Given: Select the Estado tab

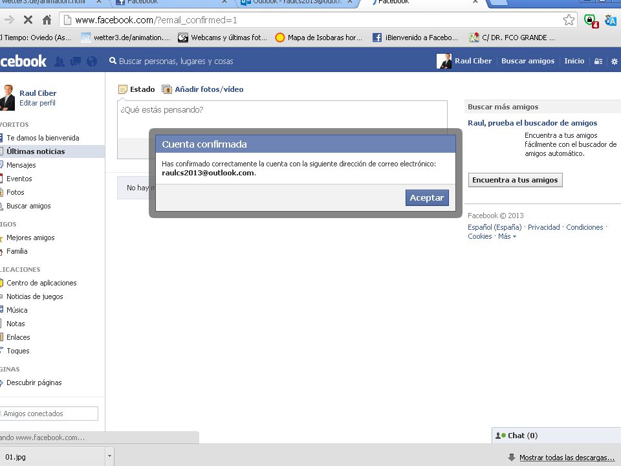Looking at the screenshot, I should 136,89.
